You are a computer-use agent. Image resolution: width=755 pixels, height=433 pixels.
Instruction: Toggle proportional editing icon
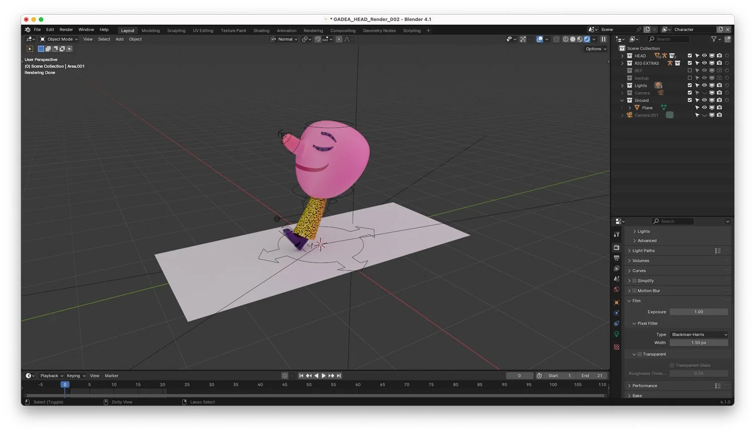click(x=339, y=39)
